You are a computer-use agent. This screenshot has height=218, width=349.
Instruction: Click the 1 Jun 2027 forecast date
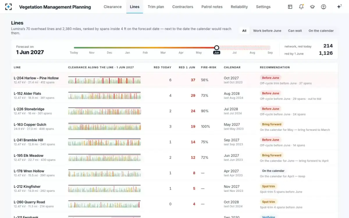pos(30,52)
